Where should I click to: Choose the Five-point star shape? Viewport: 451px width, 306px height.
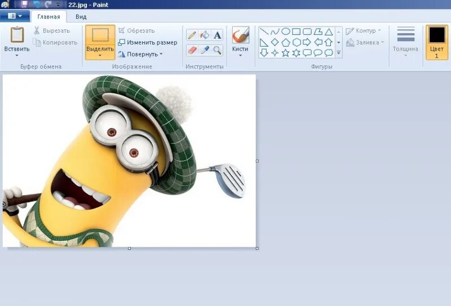[x=285, y=52]
